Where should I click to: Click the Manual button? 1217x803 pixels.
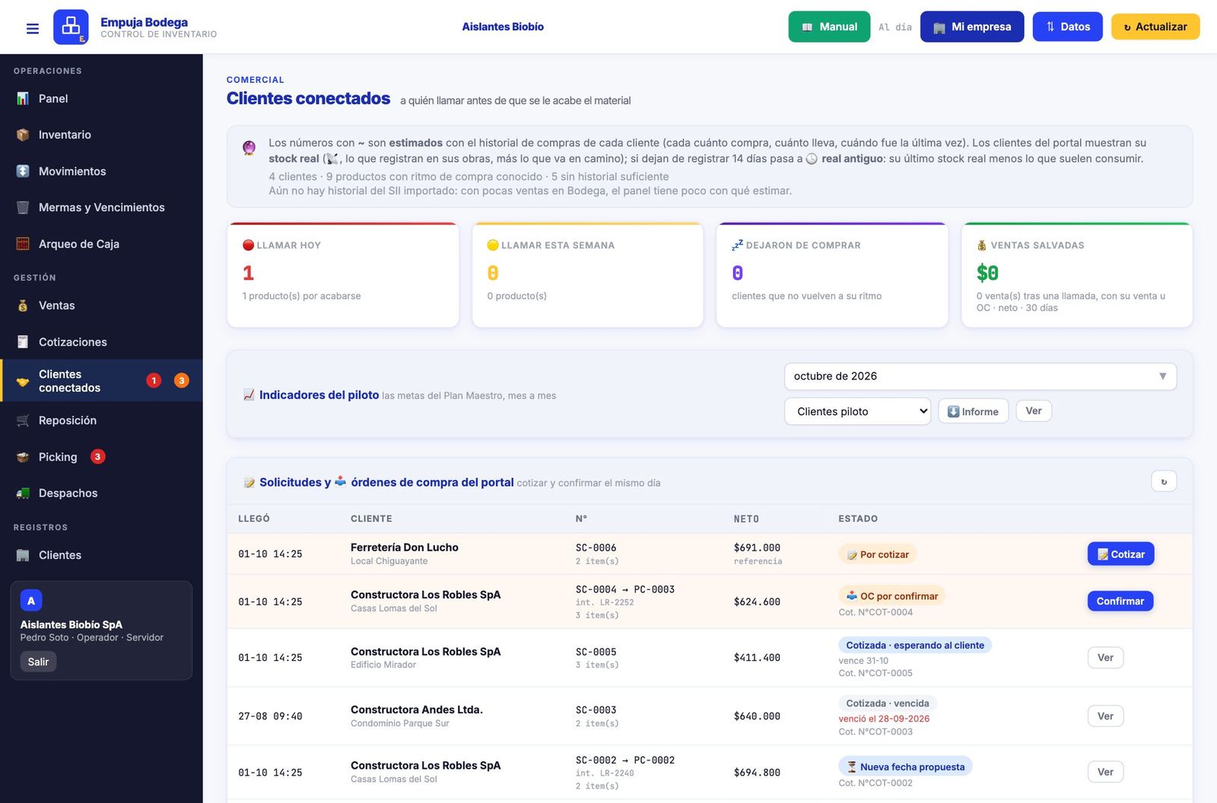coord(829,27)
